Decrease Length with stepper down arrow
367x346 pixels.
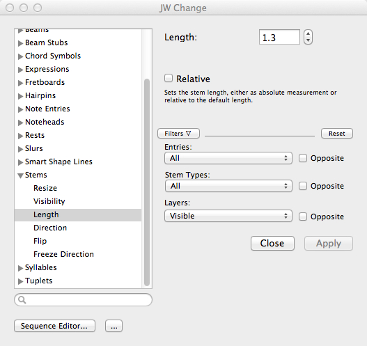coord(308,40)
